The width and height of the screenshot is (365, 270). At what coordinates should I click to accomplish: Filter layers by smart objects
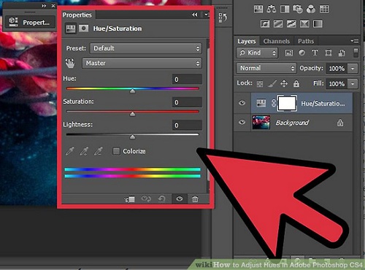pyautogui.click(x=342, y=53)
